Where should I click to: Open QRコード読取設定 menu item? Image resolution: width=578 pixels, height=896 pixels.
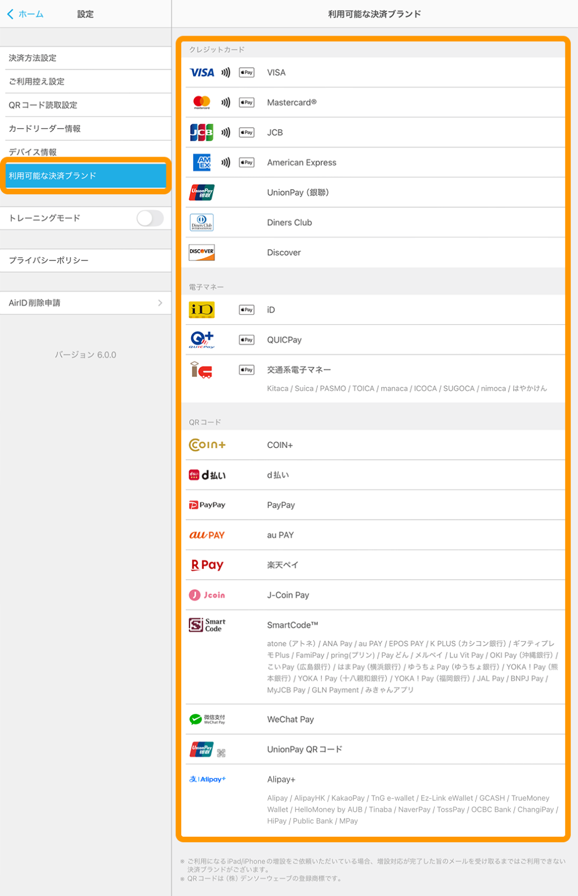[x=43, y=105]
